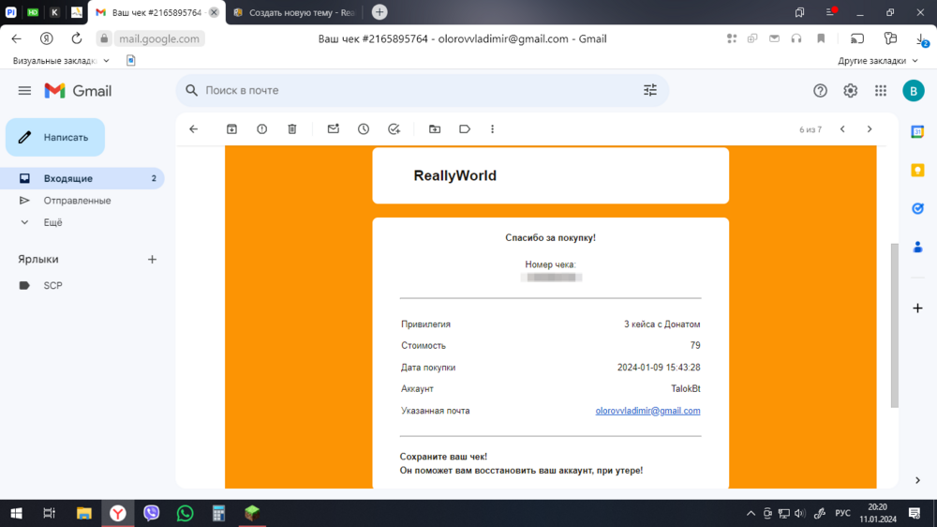The image size is (937, 527).
Task: Close the Ваш чек Gmail tab
Action: pyautogui.click(x=214, y=12)
